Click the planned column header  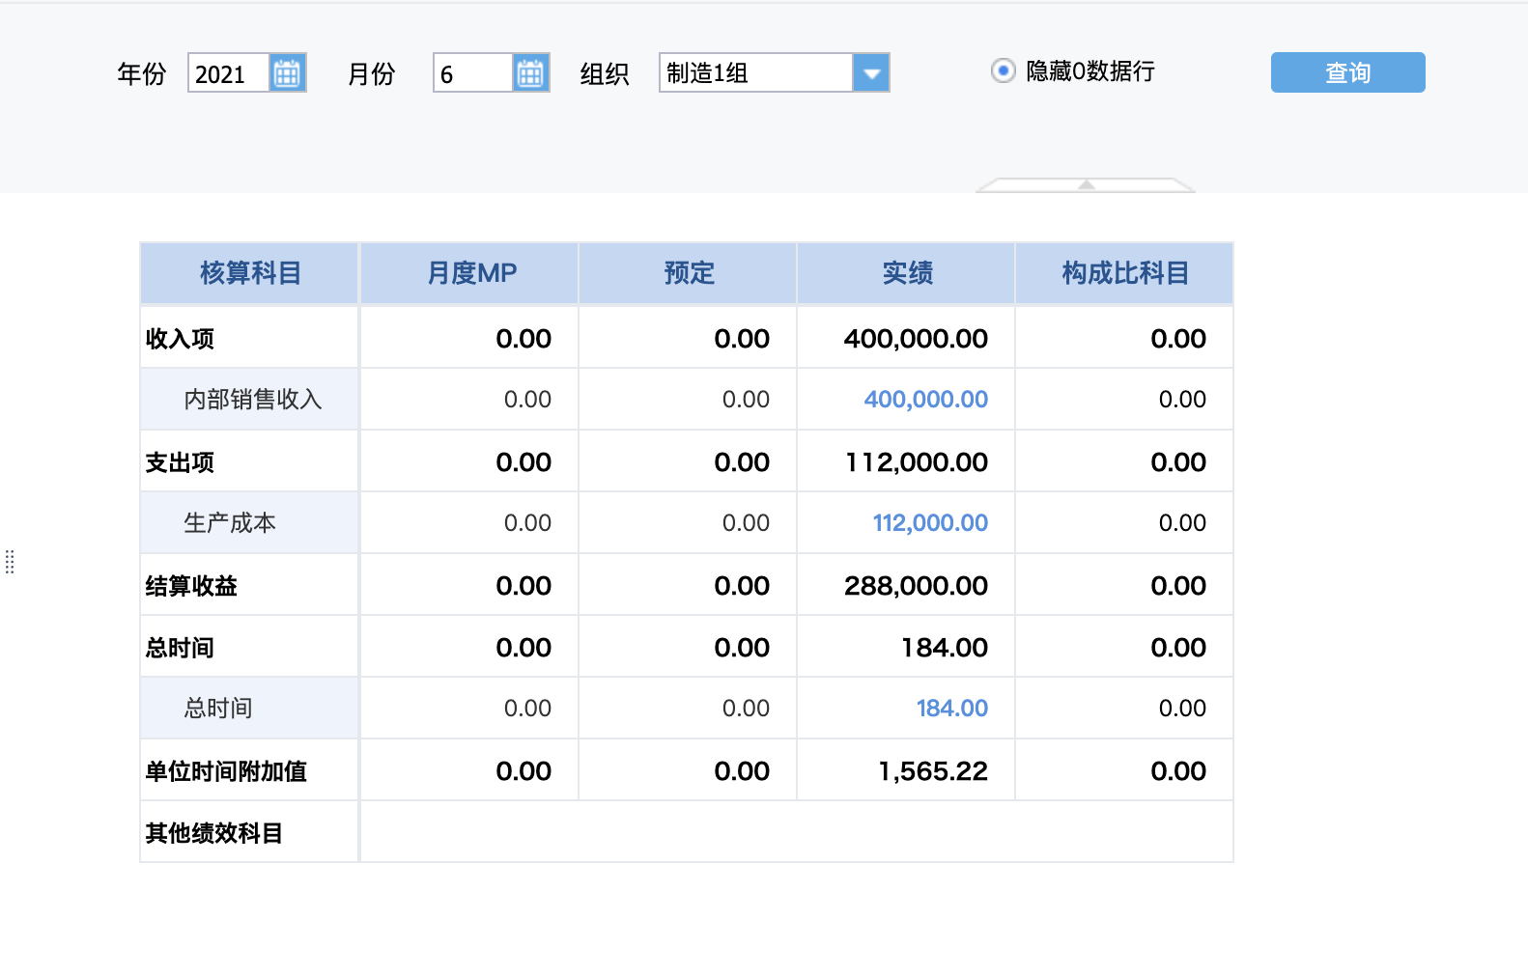point(689,273)
